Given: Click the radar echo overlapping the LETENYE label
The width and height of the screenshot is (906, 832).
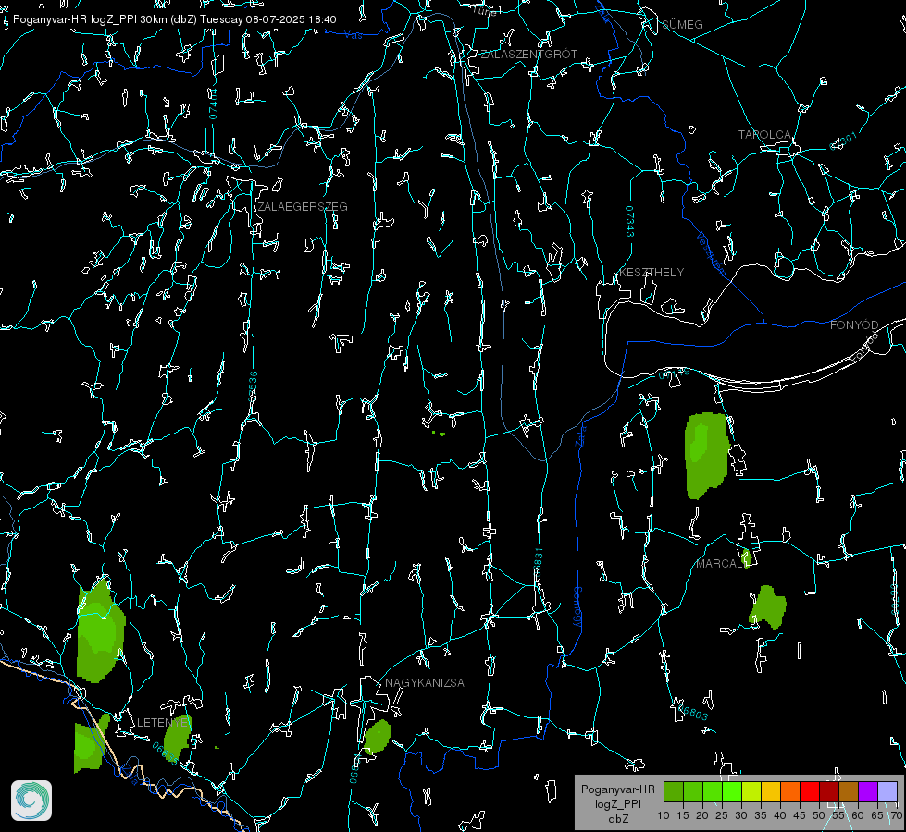Looking at the screenshot, I should 178,738.
